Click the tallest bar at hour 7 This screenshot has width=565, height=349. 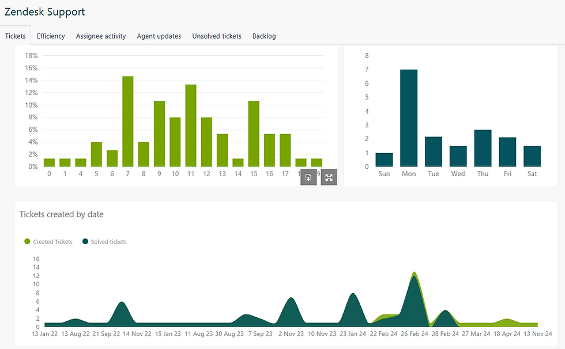click(127, 121)
